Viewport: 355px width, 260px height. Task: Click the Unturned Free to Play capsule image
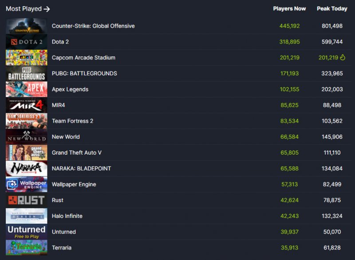pyautogui.click(x=26, y=232)
